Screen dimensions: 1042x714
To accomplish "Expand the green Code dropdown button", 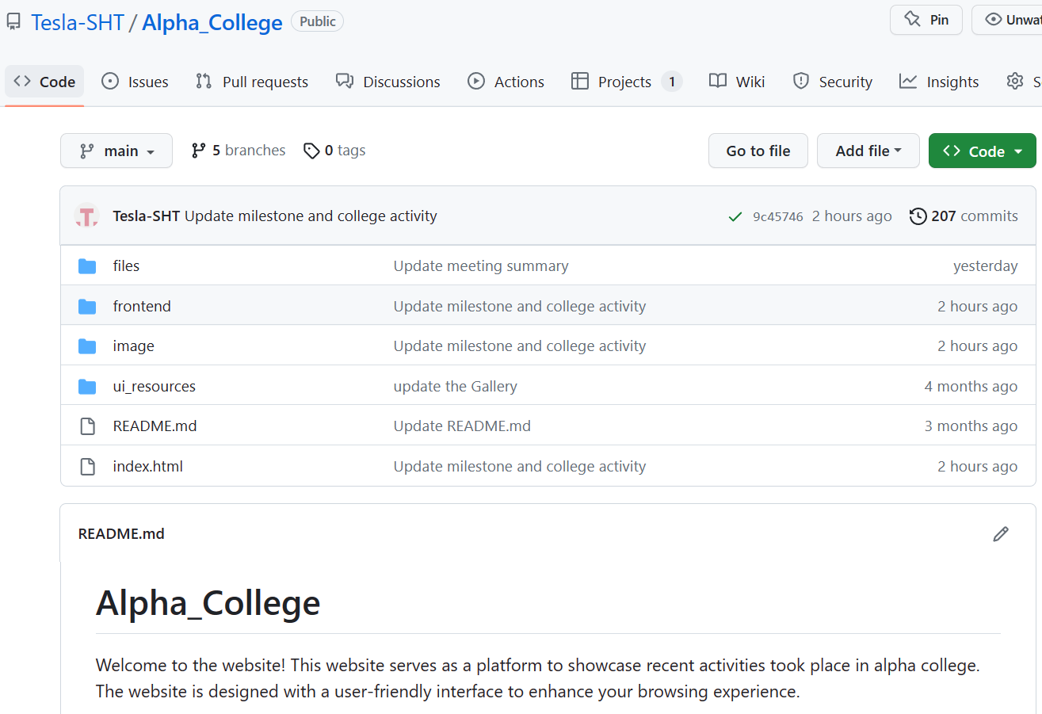I will pyautogui.click(x=983, y=151).
